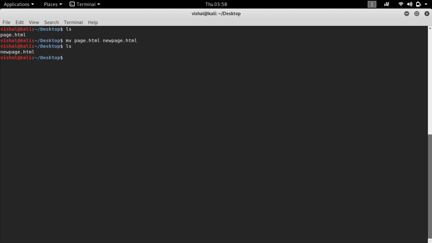The width and height of the screenshot is (432, 243).
Task: Select workspace 1 indicator
Action: 372,4
